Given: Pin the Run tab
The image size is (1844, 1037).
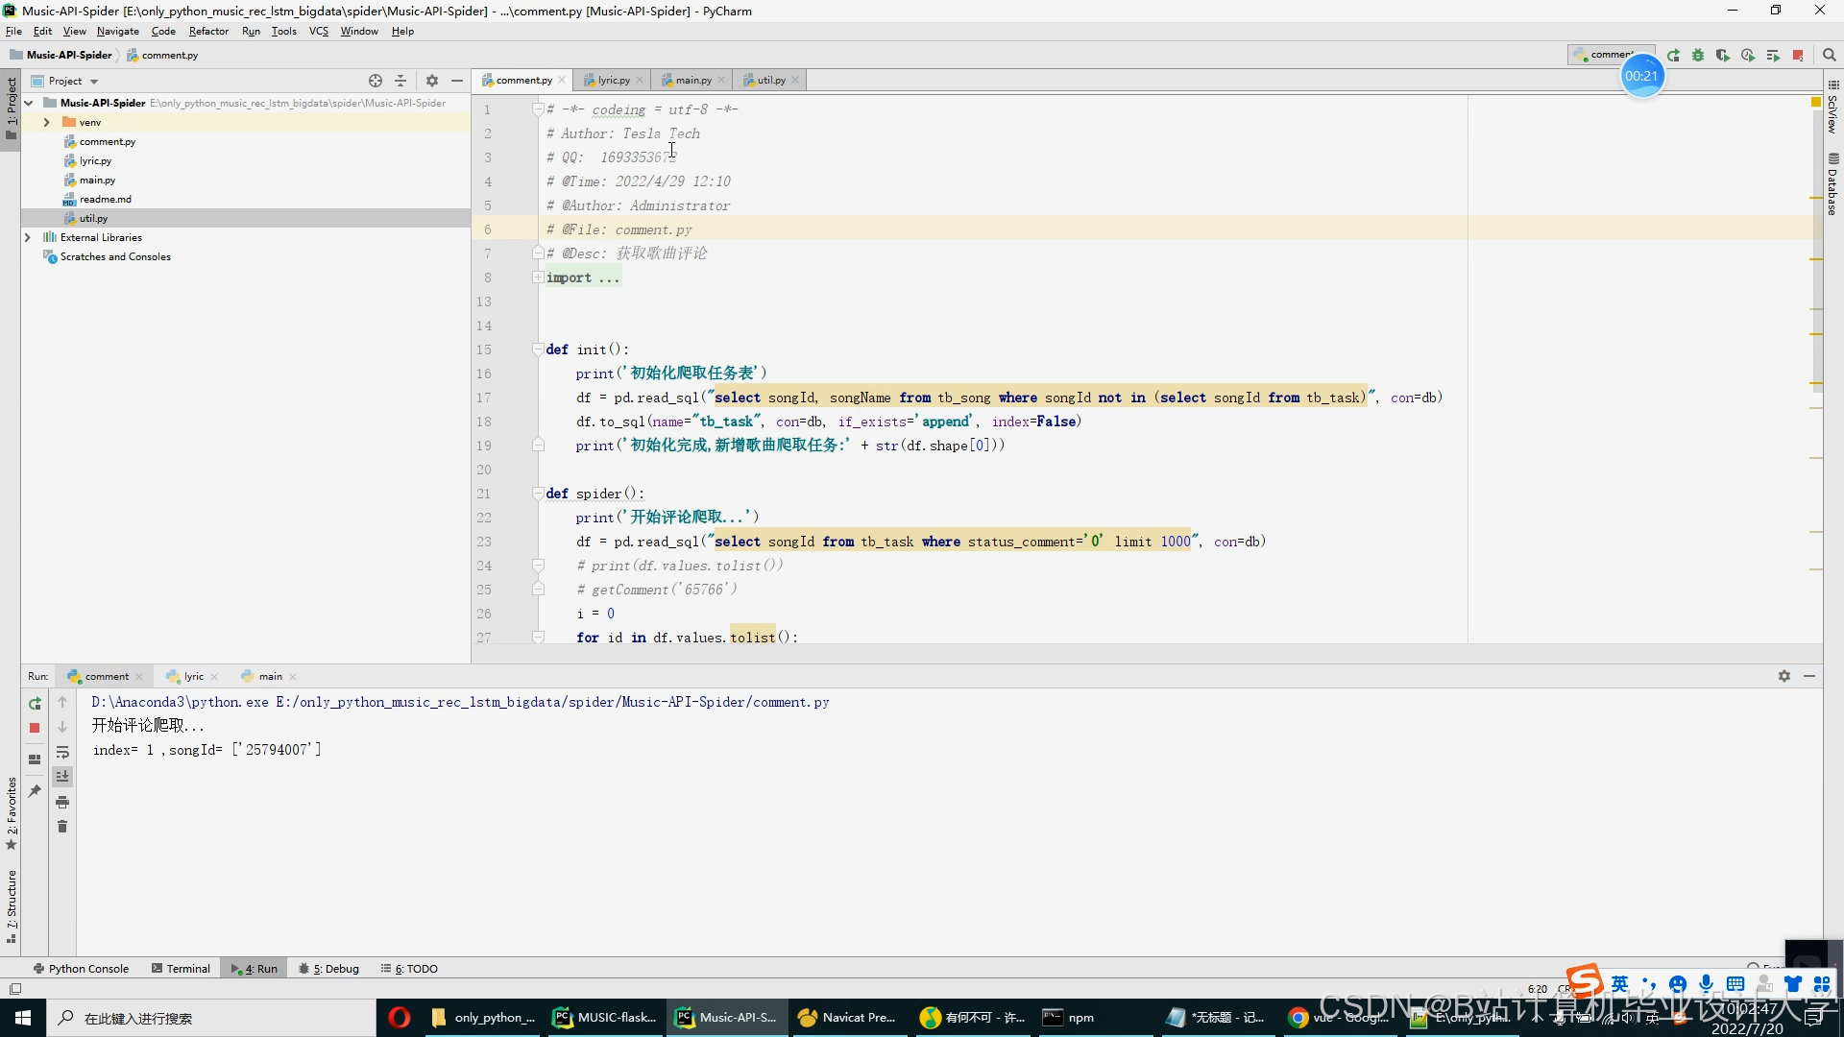Looking at the screenshot, I should pos(35,791).
